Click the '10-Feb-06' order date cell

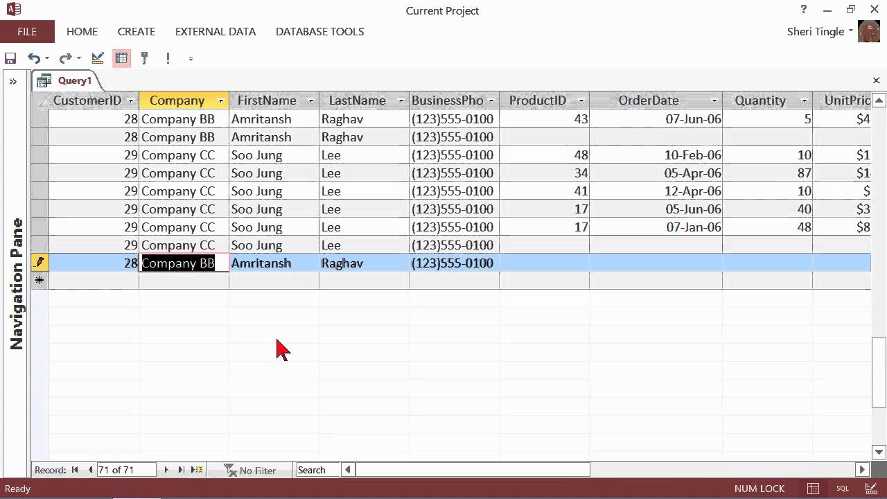(656, 155)
